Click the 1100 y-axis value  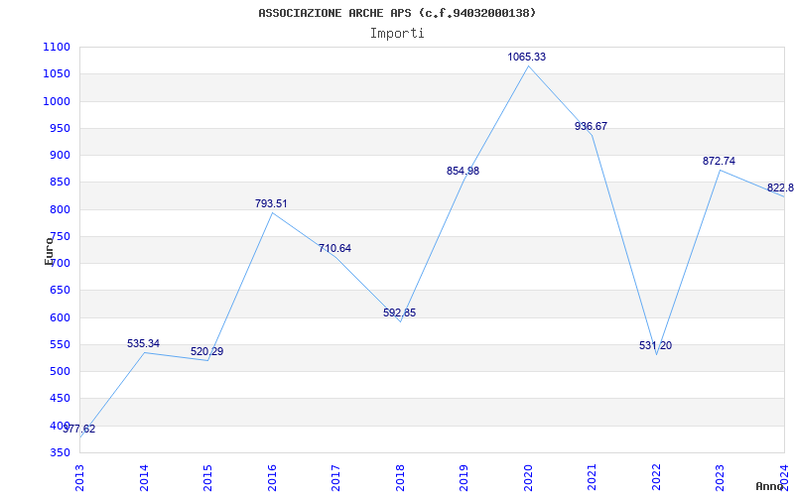pyautogui.click(x=56, y=47)
